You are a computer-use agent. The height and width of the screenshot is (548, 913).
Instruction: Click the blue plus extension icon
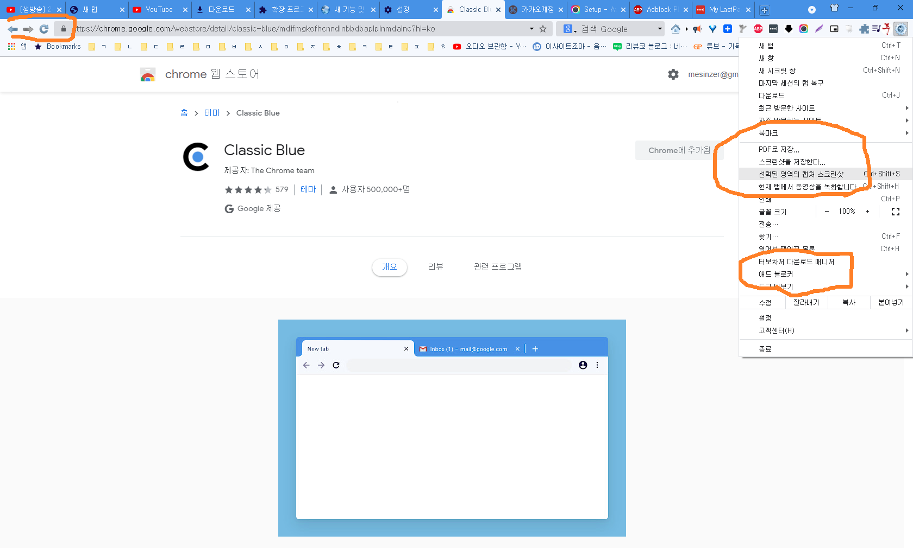point(728,29)
